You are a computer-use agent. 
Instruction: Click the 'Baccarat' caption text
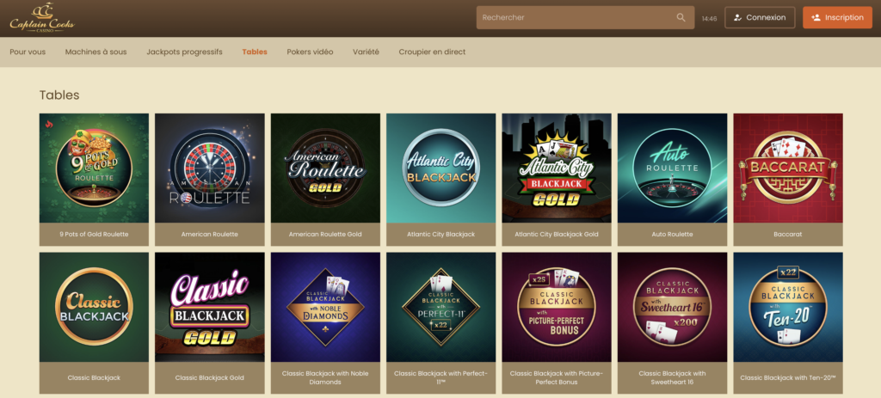coord(788,234)
